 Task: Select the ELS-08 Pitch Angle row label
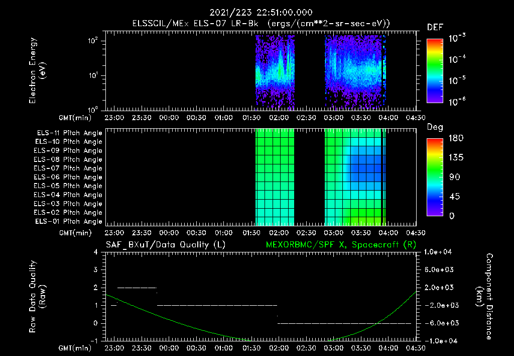click(68, 159)
